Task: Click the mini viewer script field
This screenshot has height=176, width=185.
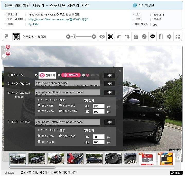Action: tap(68, 122)
